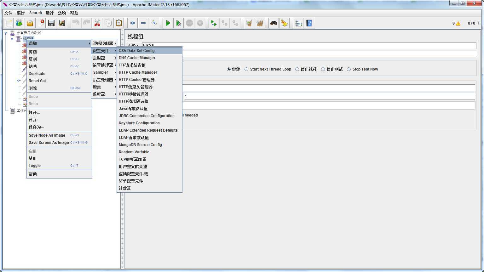Choose CSV Data Set Config
This screenshot has height=272, width=484.
149,51
